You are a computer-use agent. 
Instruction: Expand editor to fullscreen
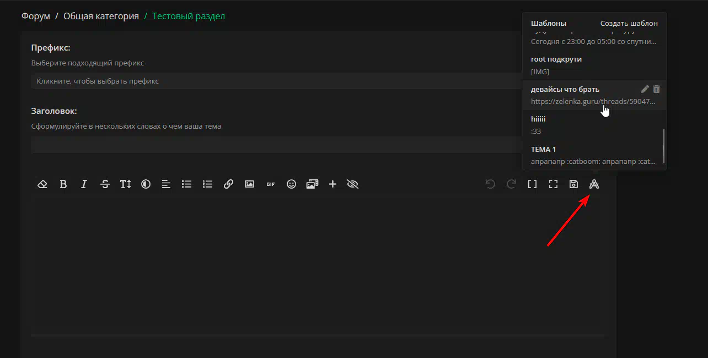tap(553, 184)
